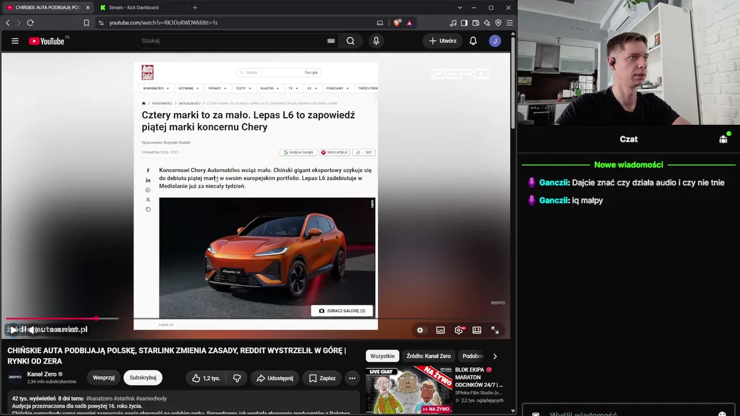
Task: Seek on the video progress bar
Action: point(256,318)
